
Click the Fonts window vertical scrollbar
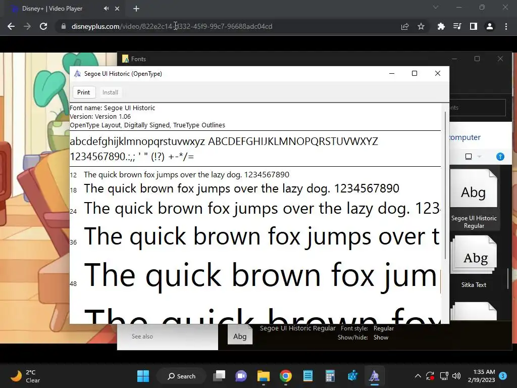click(x=508, y=278)
